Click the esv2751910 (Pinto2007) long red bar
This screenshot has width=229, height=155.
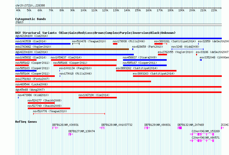tap(83, 81)
